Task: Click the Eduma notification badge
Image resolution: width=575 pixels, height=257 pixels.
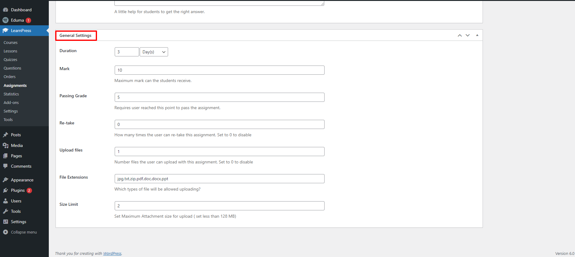Action: pyautogui.click(x=28, y=20)
